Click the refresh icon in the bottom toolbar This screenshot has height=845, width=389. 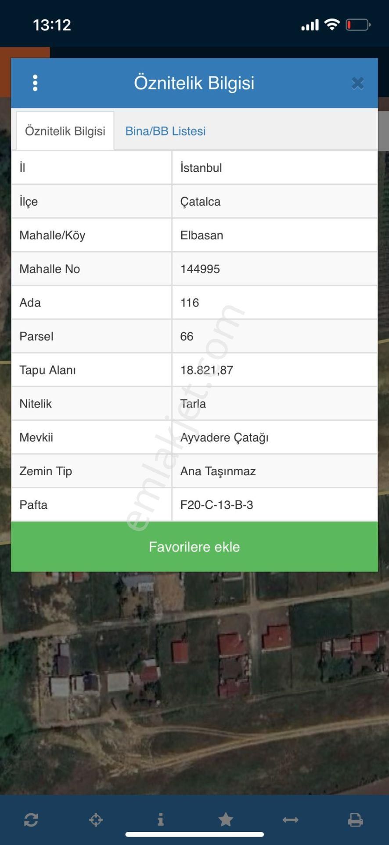click(x=32, y=820)
